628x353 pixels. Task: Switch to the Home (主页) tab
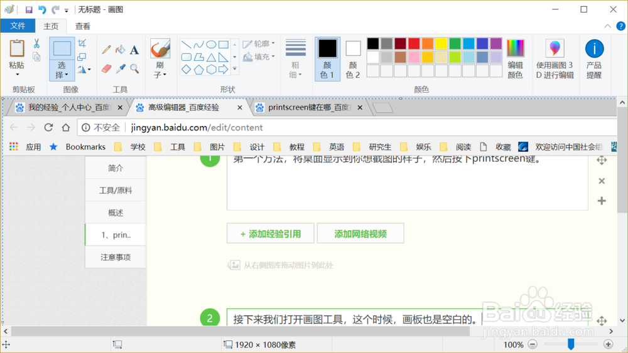pos(51,26)
